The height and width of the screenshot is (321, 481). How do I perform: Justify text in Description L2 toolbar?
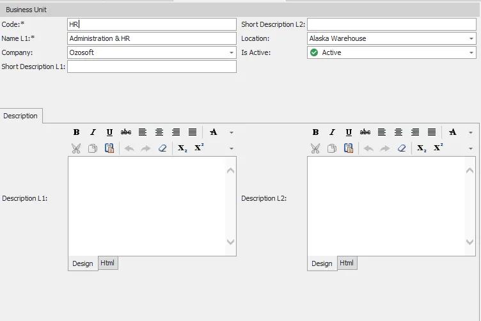click(432, 132)
